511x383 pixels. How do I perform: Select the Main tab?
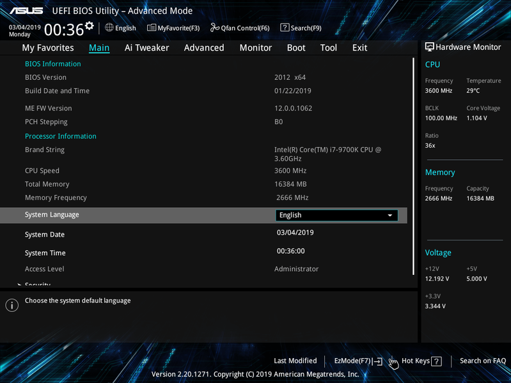(x=99, y=48)
